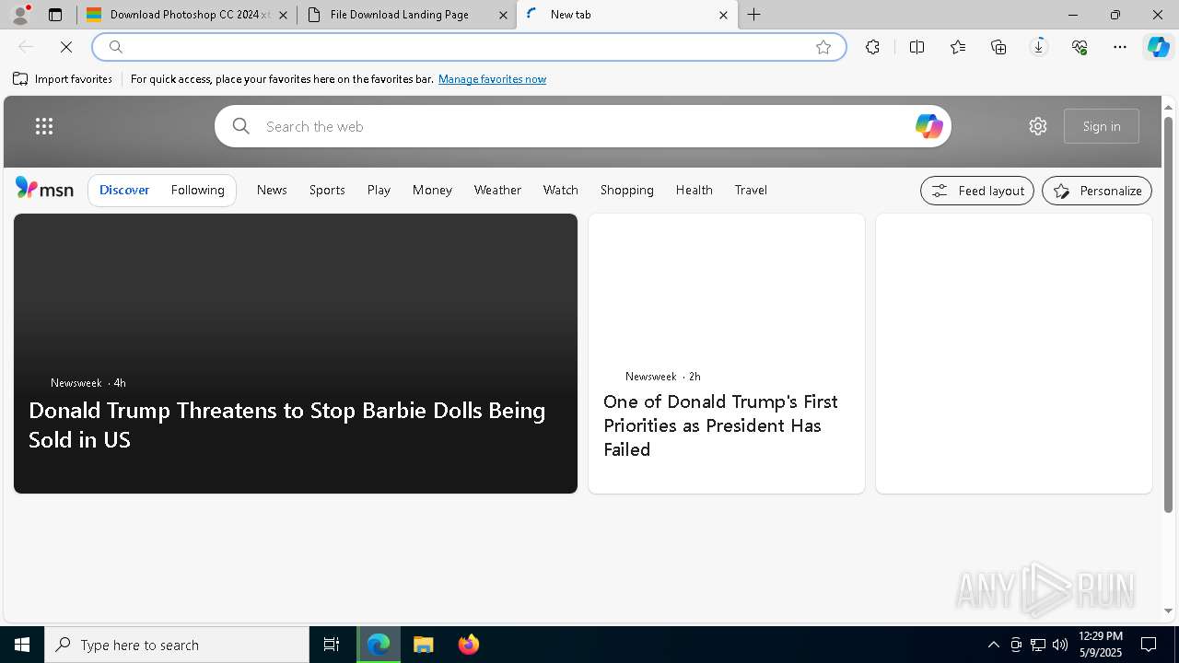Open the Favorites list icon
1179x663 pixels.
pyautogui.click(x=958, y=47)
